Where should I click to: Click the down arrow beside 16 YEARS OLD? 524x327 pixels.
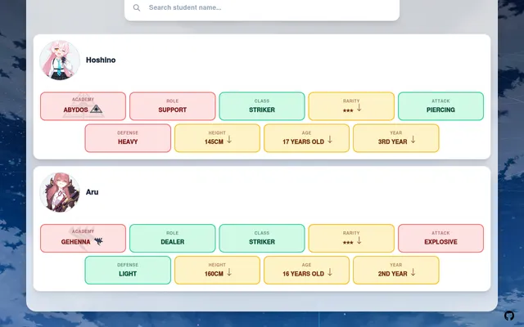(x=330, y=272)
